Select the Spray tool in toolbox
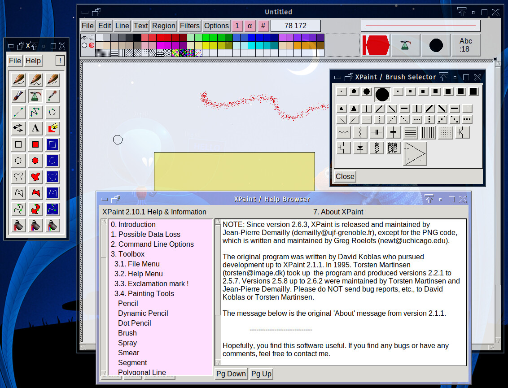The image size is (508, 388). (x=35, y=96)
